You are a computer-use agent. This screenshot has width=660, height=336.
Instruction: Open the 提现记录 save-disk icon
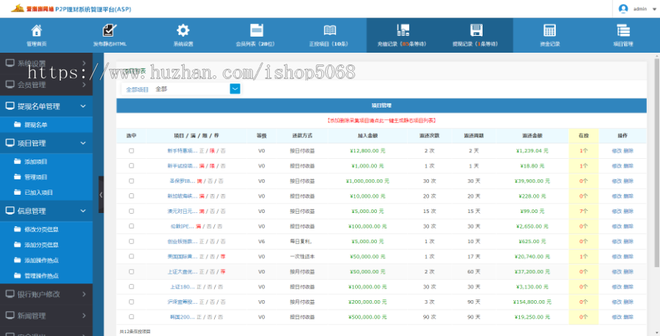[476, 34]
